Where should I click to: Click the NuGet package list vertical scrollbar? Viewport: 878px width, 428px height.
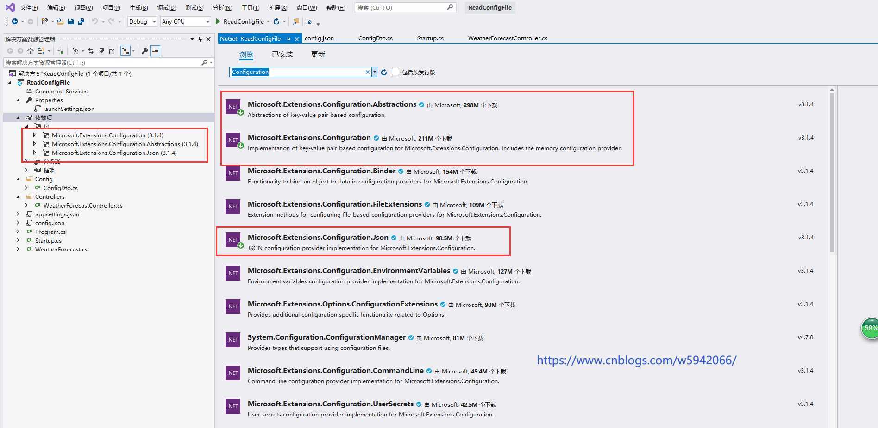[832, 172]
